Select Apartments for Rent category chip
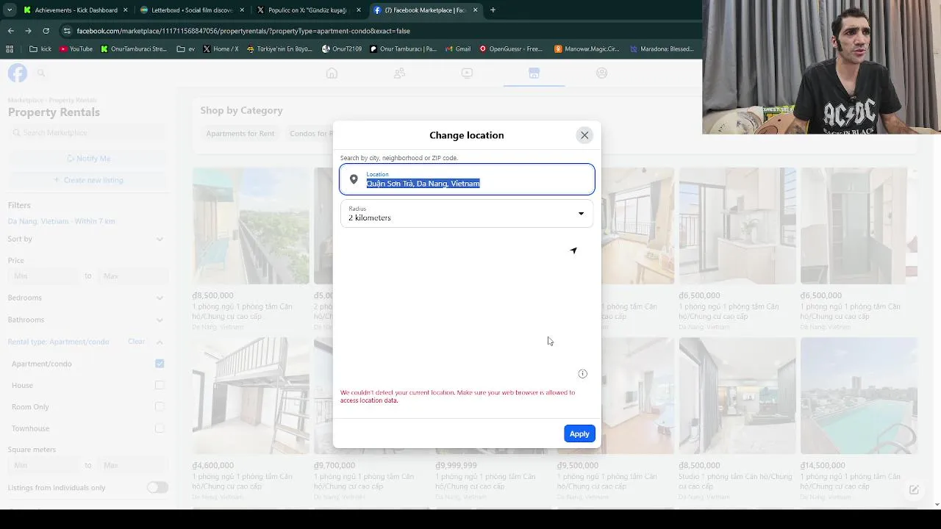 tap(240, 134)
